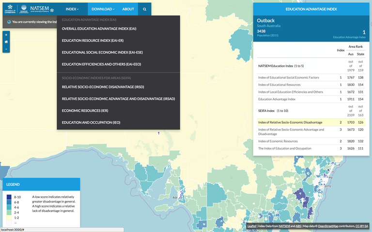Click the map zoom out minus button
Viewport: 372px width, 232px height.
[6, 49]
